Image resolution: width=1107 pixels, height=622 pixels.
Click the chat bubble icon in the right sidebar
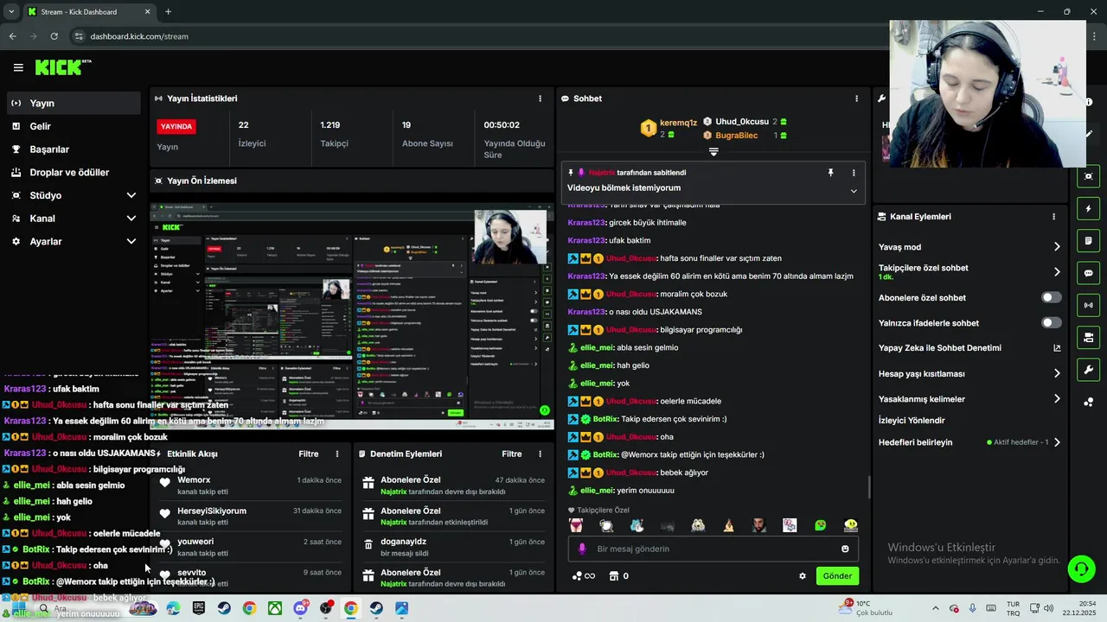coord(1089,273)
